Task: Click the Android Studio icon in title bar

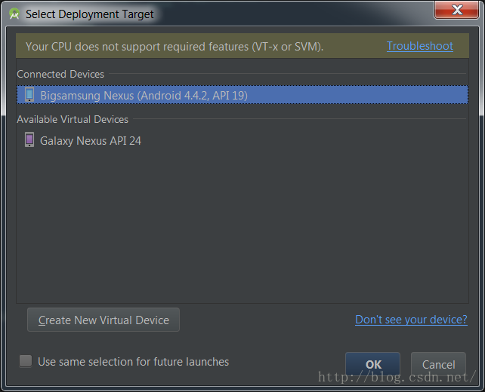Action: coord(14,14)
